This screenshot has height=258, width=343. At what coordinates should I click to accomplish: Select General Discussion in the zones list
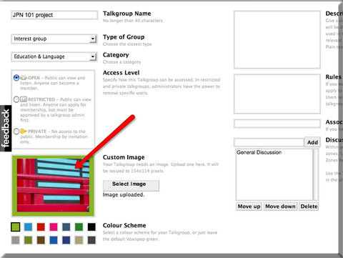pyautogui.click(x=259, y=152)
